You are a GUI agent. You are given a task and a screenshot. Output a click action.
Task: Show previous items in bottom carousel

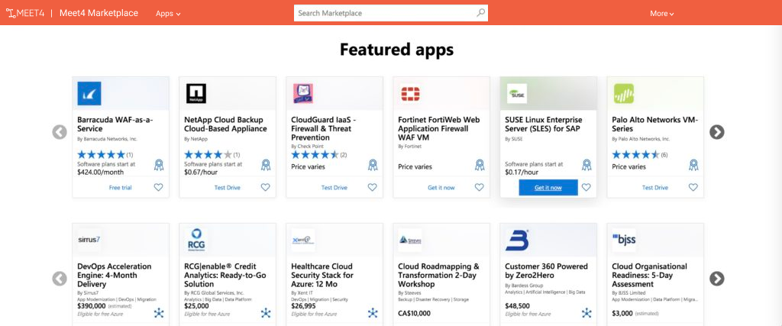60,279
